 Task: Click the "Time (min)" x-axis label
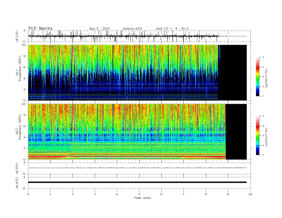coord(142,198)
